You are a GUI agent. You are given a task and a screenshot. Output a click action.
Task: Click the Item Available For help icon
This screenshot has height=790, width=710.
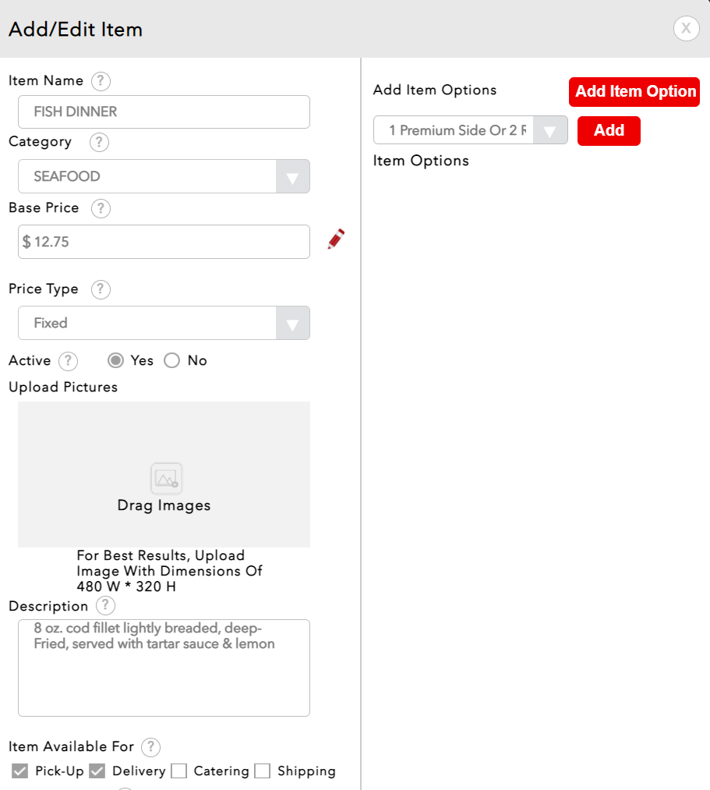pyautogui.click(x=150, y=747)
